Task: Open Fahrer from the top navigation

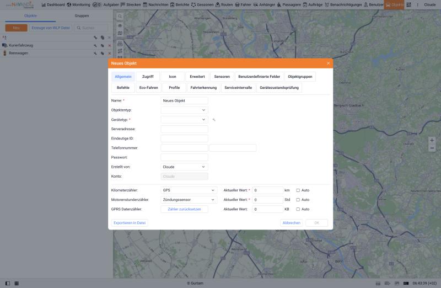Action: click(243, 5)
